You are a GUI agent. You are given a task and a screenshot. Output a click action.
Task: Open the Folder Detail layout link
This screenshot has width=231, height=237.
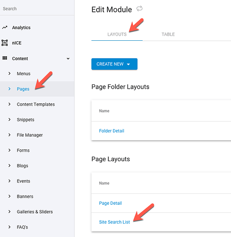(112, 131)
